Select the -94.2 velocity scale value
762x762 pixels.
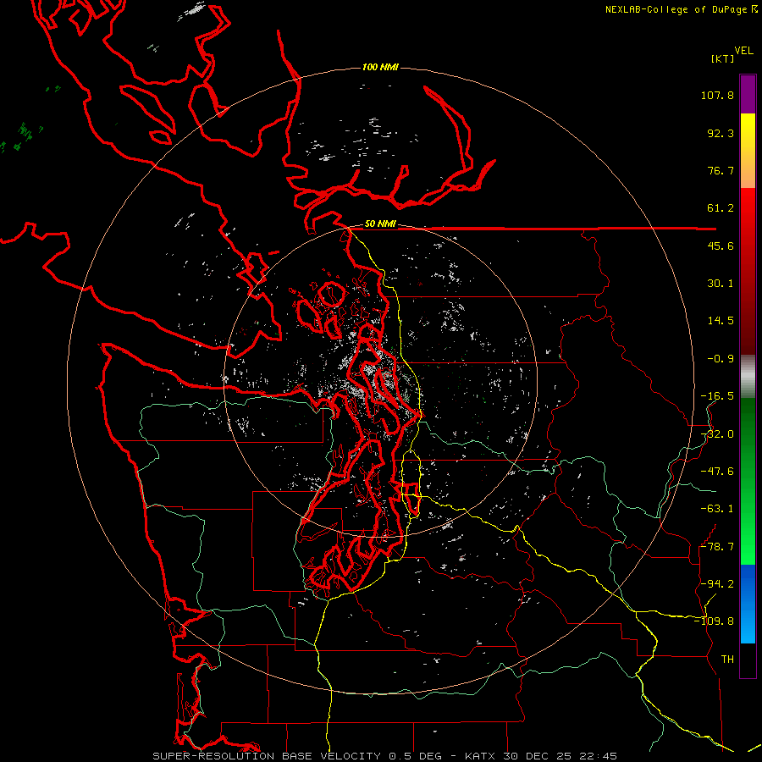tap(717, 583)
